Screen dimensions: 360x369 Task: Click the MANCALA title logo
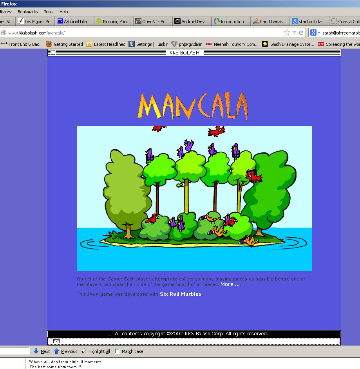tap(193, 106)
